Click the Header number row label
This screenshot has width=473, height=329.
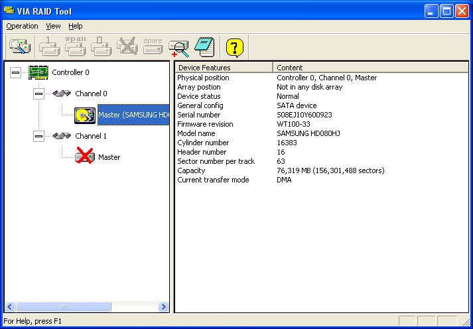[202, 152]
